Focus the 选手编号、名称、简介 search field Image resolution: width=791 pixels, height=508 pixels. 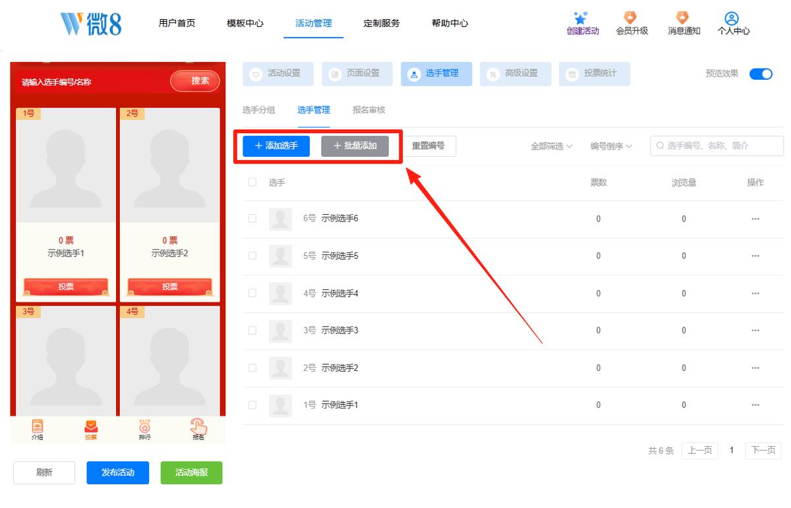717,146
